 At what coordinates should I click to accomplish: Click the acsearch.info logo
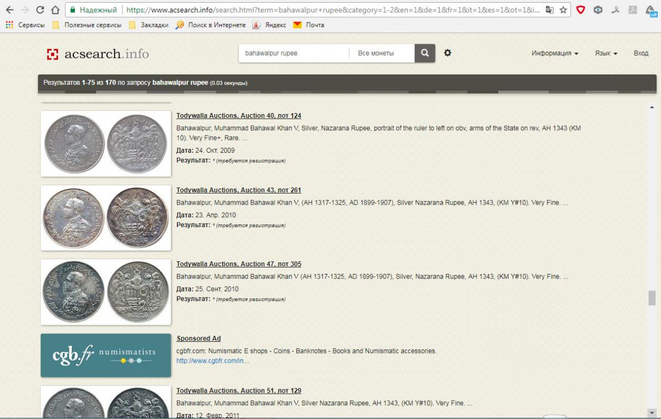click(x=97, y=54)
